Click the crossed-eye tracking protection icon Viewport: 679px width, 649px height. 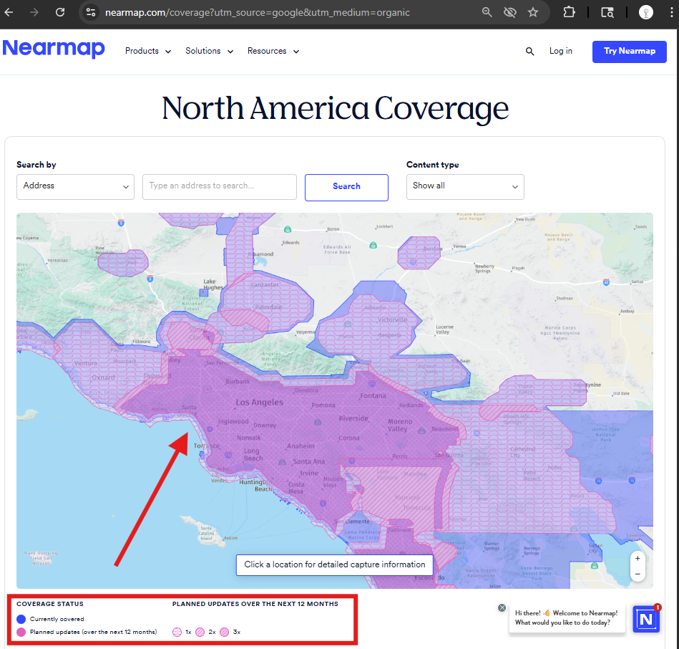[x=510, y=12]
